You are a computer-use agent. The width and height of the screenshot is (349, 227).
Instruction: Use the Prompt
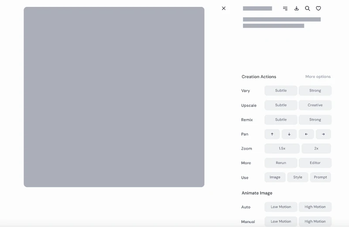(321, 177)
